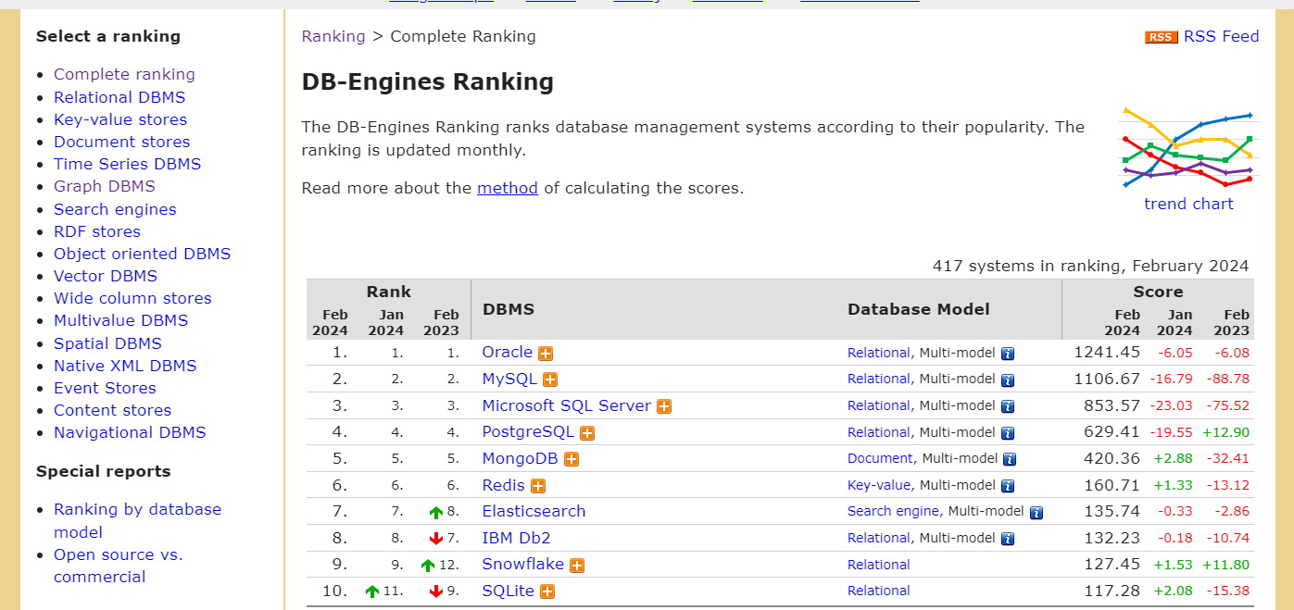The image size is (1294, 610).
Task: Go to Ranking breadcrumb link
Action: pos(333,36)
